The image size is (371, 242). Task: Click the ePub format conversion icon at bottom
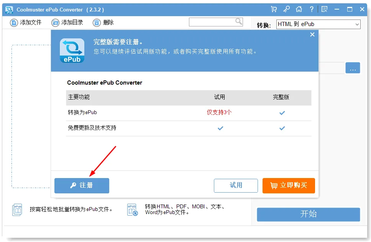(132, 210)
